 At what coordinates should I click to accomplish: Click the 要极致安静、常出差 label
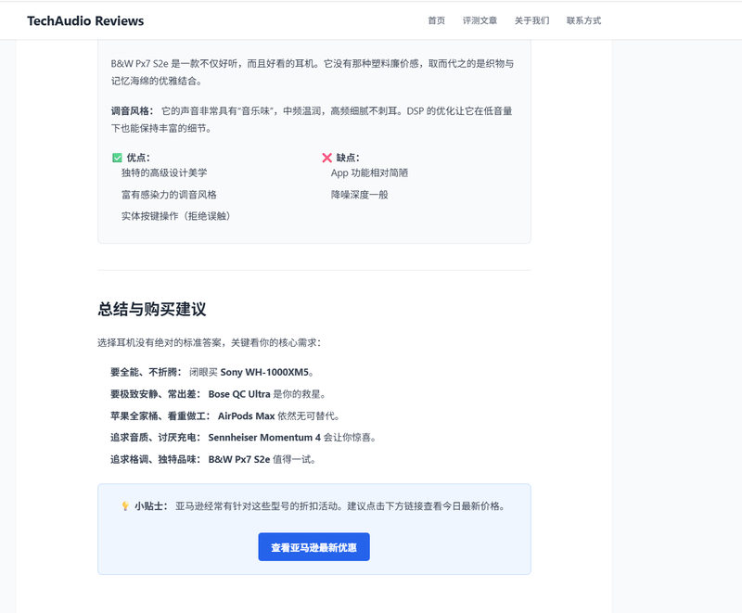(x=155, y=394)
